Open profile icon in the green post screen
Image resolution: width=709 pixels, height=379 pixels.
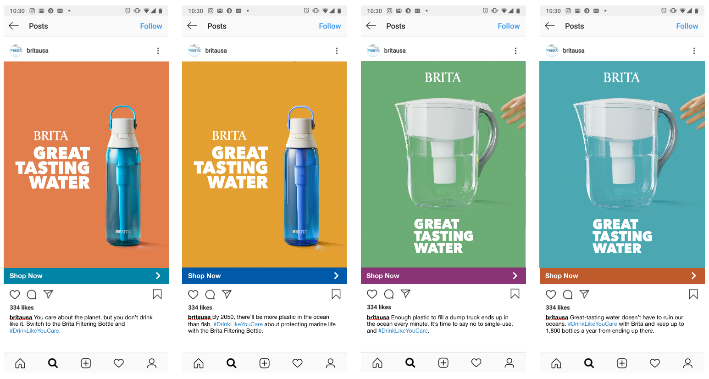pyautogui.click(x=509, y=363)
